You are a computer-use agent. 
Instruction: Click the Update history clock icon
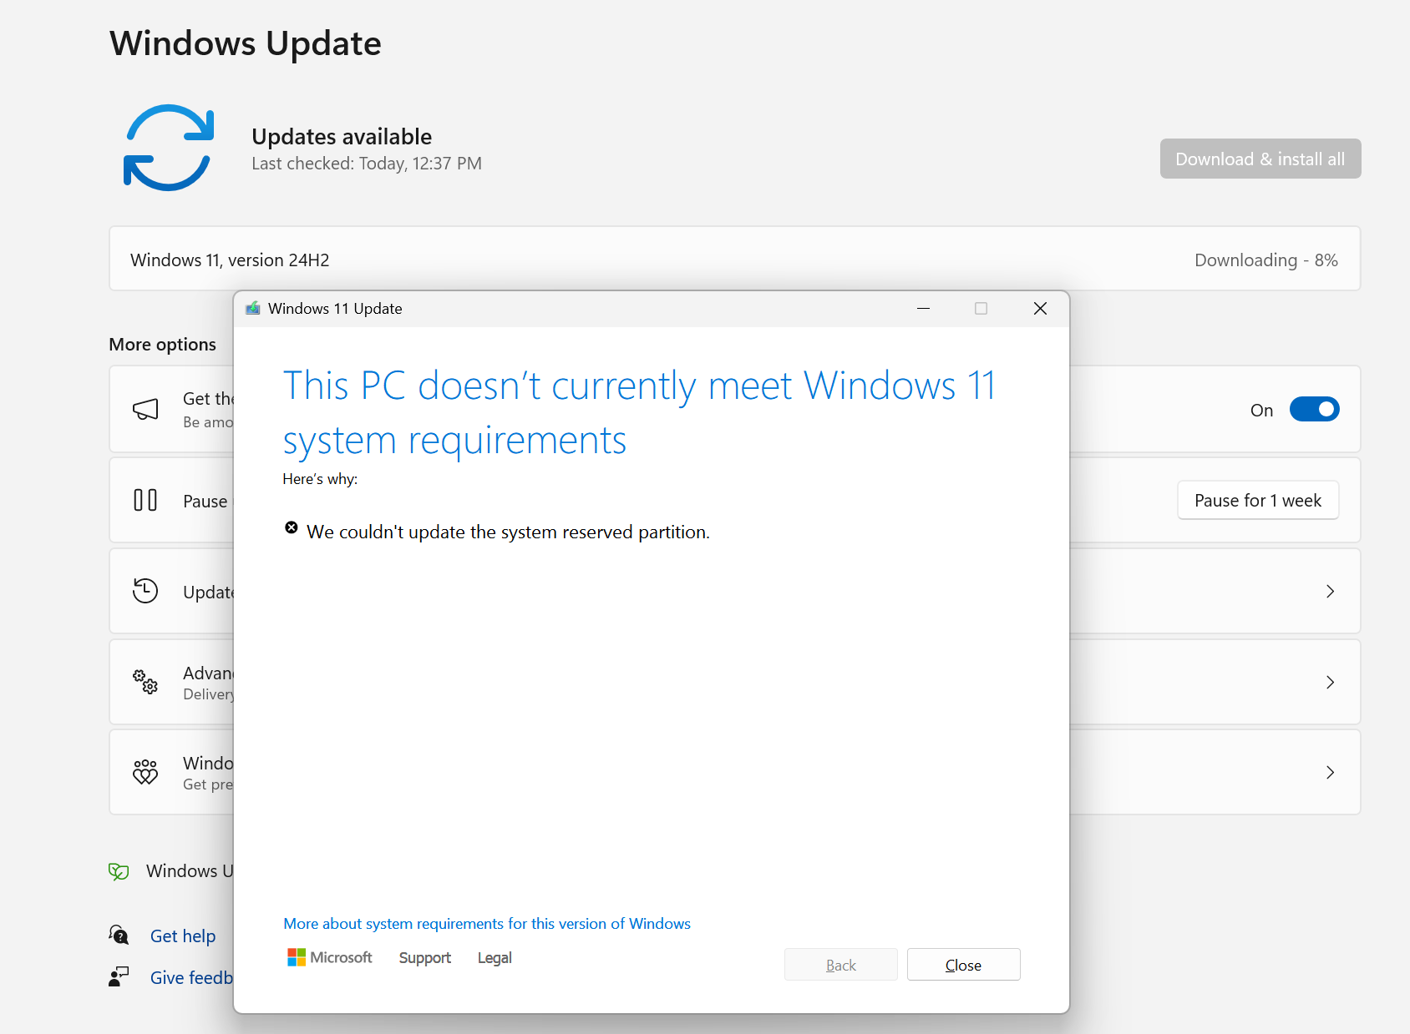[145, 591]
